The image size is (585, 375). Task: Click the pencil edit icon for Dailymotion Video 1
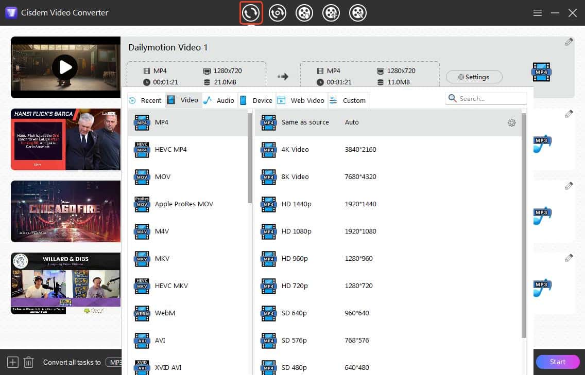pyautogui.click(x=569, y=42)
